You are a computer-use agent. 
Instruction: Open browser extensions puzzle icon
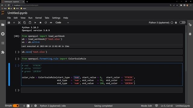[x=181, y=5]
